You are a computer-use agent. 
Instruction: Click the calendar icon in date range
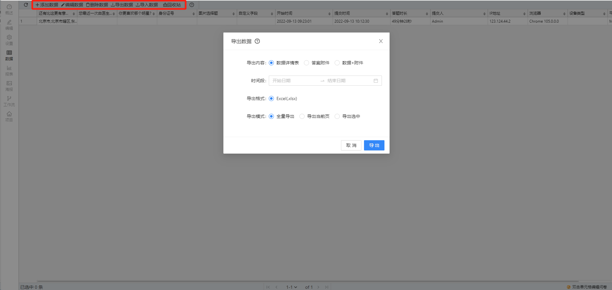click(x=376, y=81)
